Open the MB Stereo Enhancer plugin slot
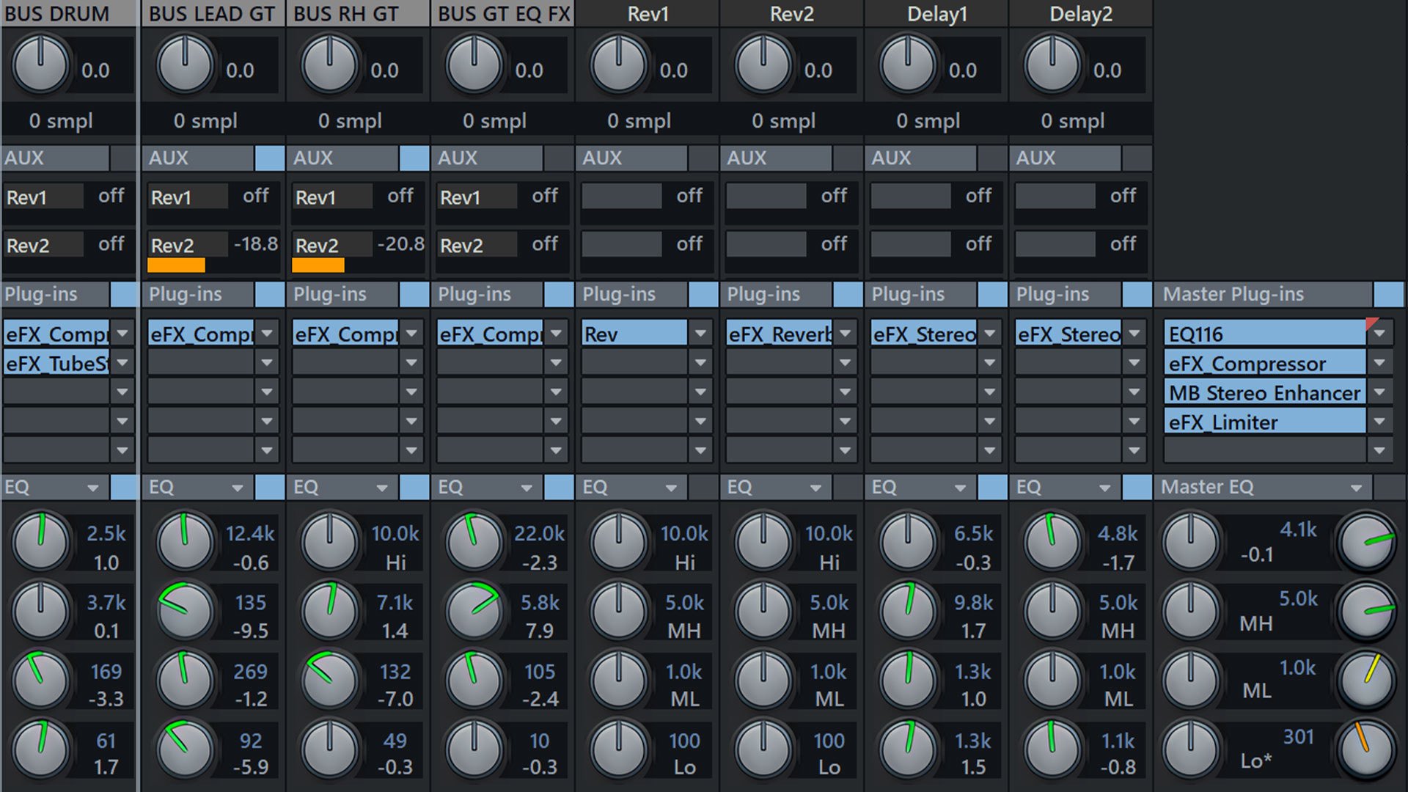The image size is (1408, 792). [x=1261, y=392]
